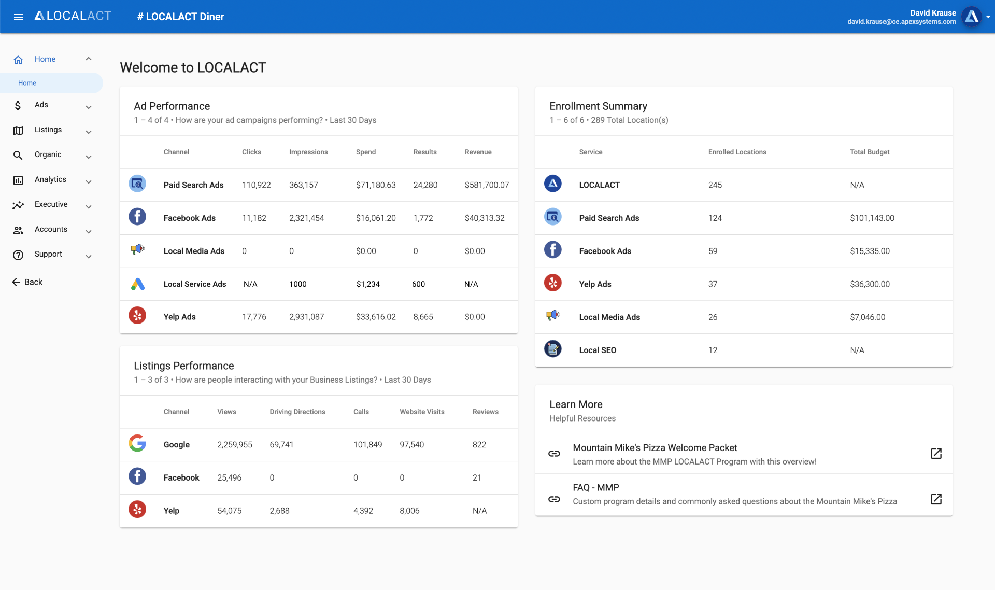The width and height of the screenshot is (995, 590).
Task: Expand the account dropdown arrow
Action: 988,17
